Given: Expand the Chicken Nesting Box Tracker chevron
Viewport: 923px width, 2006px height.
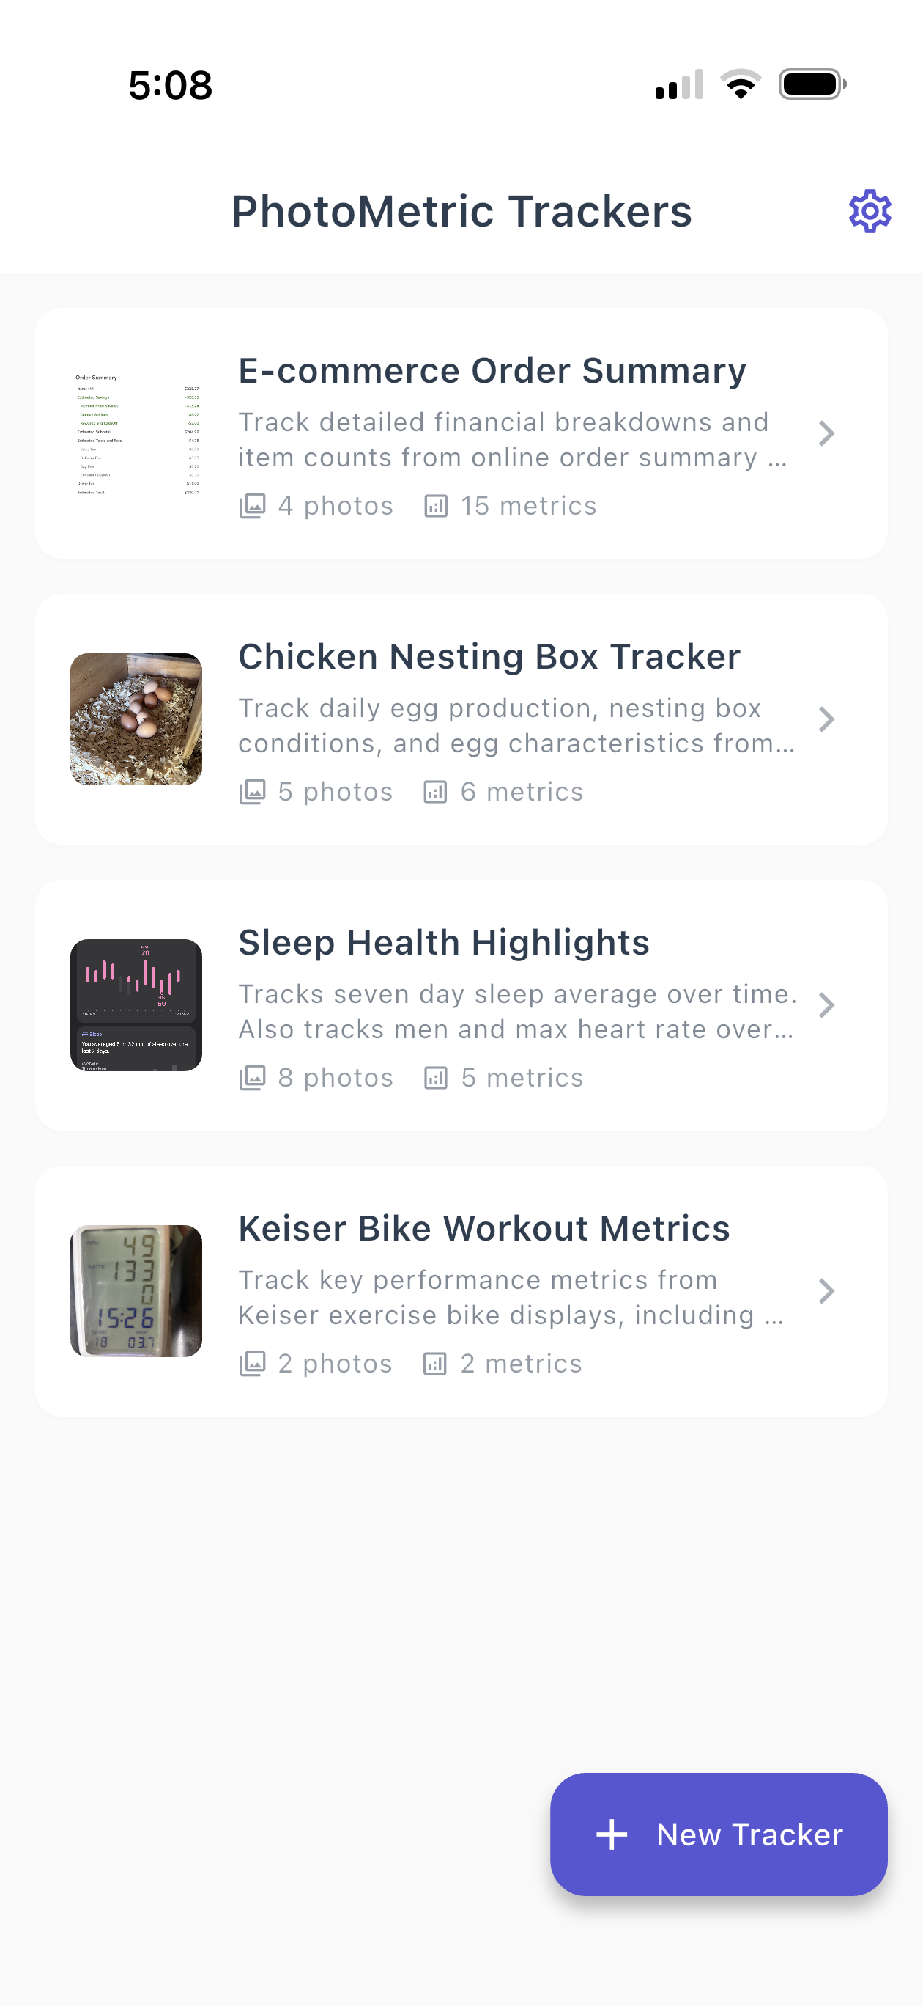Looking at the screenshot, I should [x=828, y=719].
